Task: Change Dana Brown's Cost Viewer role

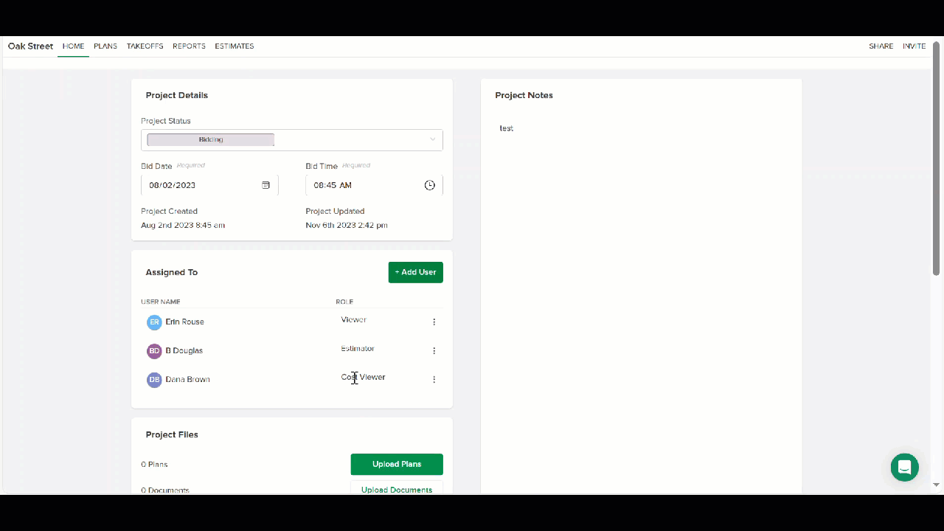Action: (x=363, y=377)
